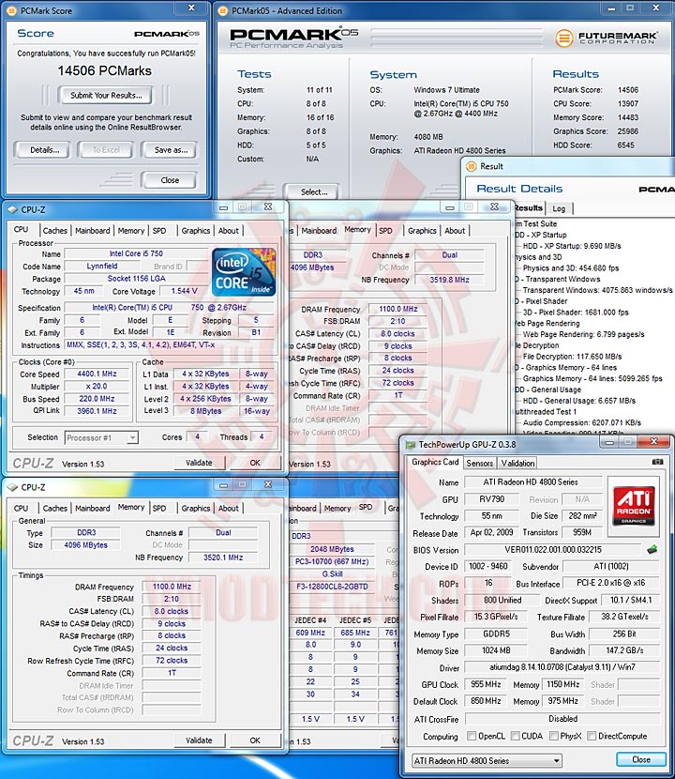Click the PCMark Score window title icon
The height and width of the screenshot is (779, 675).
point(12,10)
